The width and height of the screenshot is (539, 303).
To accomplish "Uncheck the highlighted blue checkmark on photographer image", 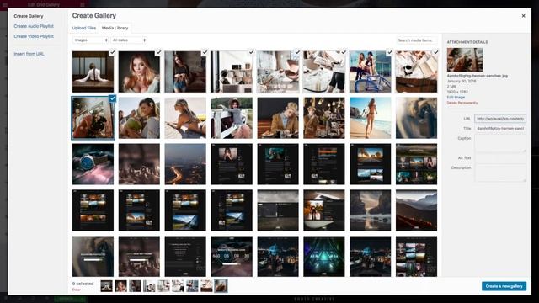I will pos(112,98).
